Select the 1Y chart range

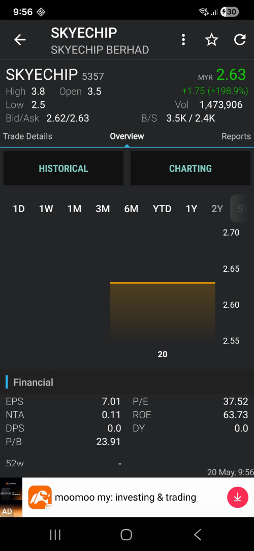[191, 209]
